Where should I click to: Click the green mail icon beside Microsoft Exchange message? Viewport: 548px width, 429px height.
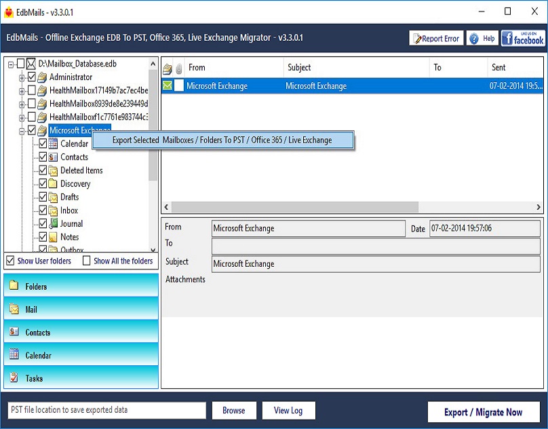pyautogui.click(x=168, y=86)
